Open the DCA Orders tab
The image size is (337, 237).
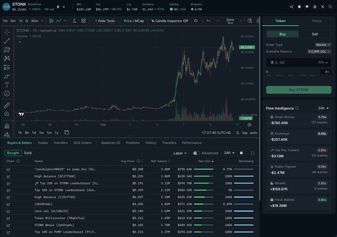click(83, 143)
